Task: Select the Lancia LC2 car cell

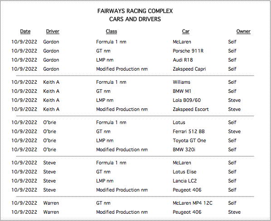Action: [184, 181]
